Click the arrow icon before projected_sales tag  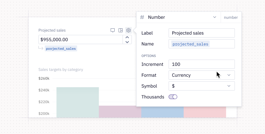click(x=41, y=48)
